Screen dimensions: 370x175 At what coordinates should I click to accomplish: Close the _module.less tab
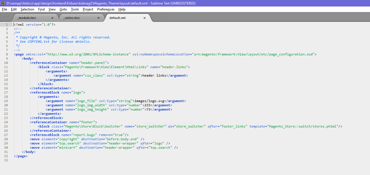click(x=52, y=18)
